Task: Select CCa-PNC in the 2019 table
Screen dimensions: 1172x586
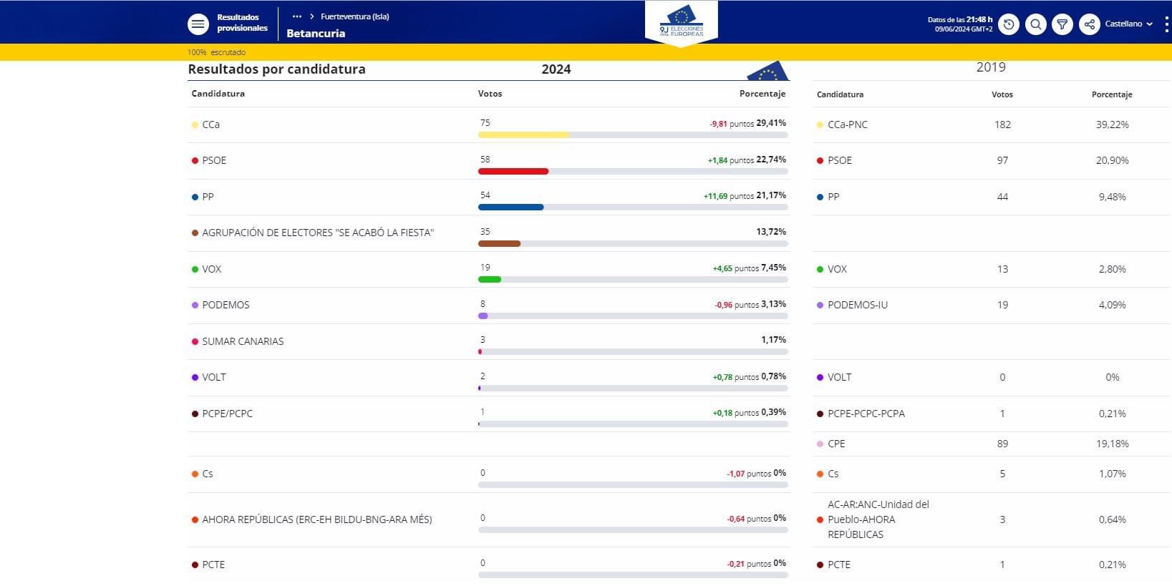Action: [x=847, y=124]
